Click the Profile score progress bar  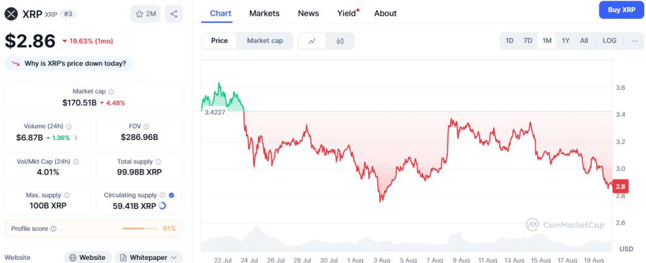pos(141,228)
